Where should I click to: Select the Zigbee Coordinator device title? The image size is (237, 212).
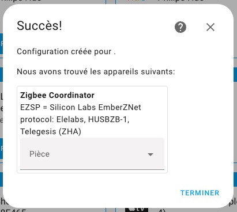coord(57,95)
